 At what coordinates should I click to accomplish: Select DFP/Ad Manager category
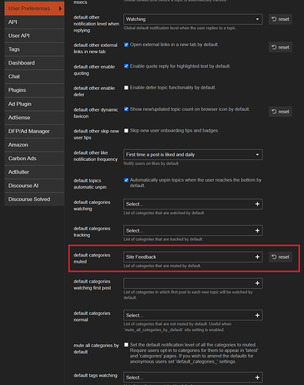tap(34, 131)
